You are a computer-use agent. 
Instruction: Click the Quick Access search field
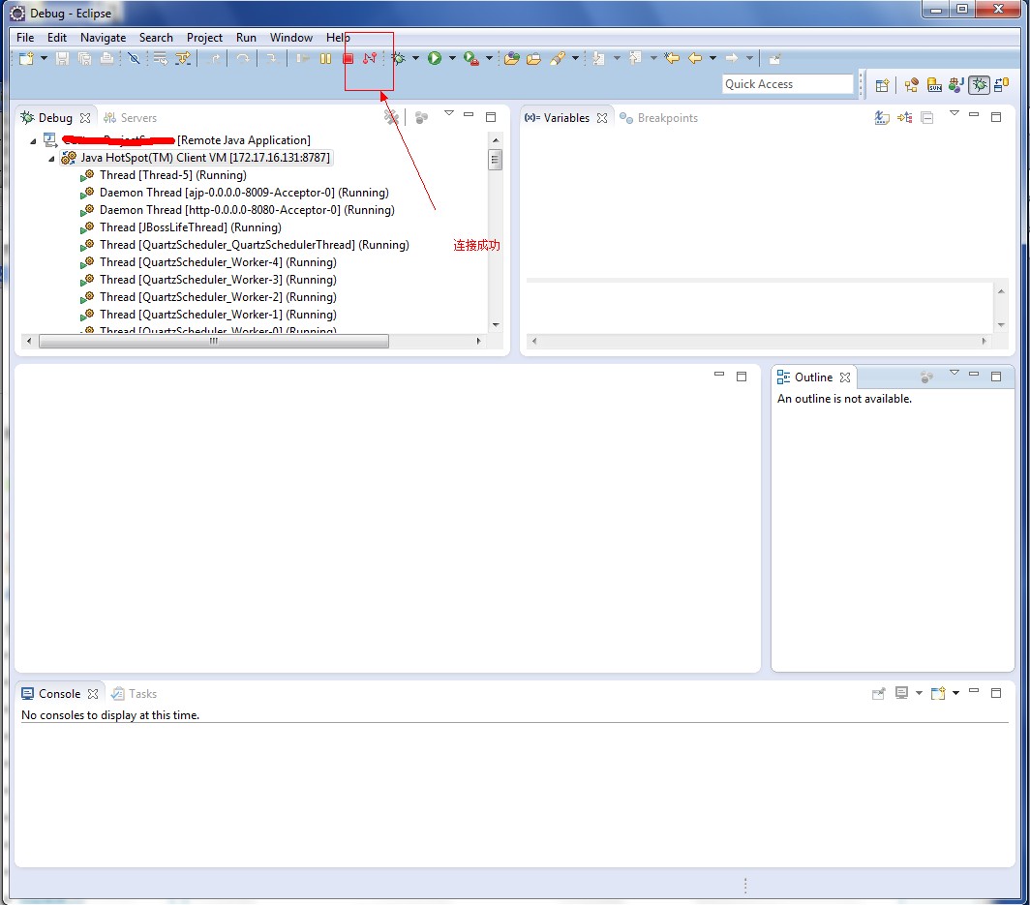[x=787, y=84]
